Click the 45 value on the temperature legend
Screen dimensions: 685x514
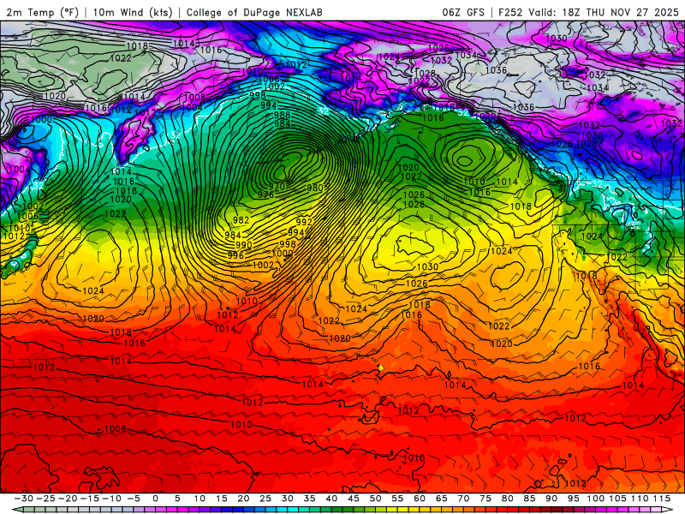[x=353, y=499]
